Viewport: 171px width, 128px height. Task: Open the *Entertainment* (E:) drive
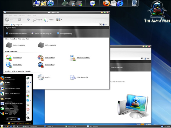[83, 57]
